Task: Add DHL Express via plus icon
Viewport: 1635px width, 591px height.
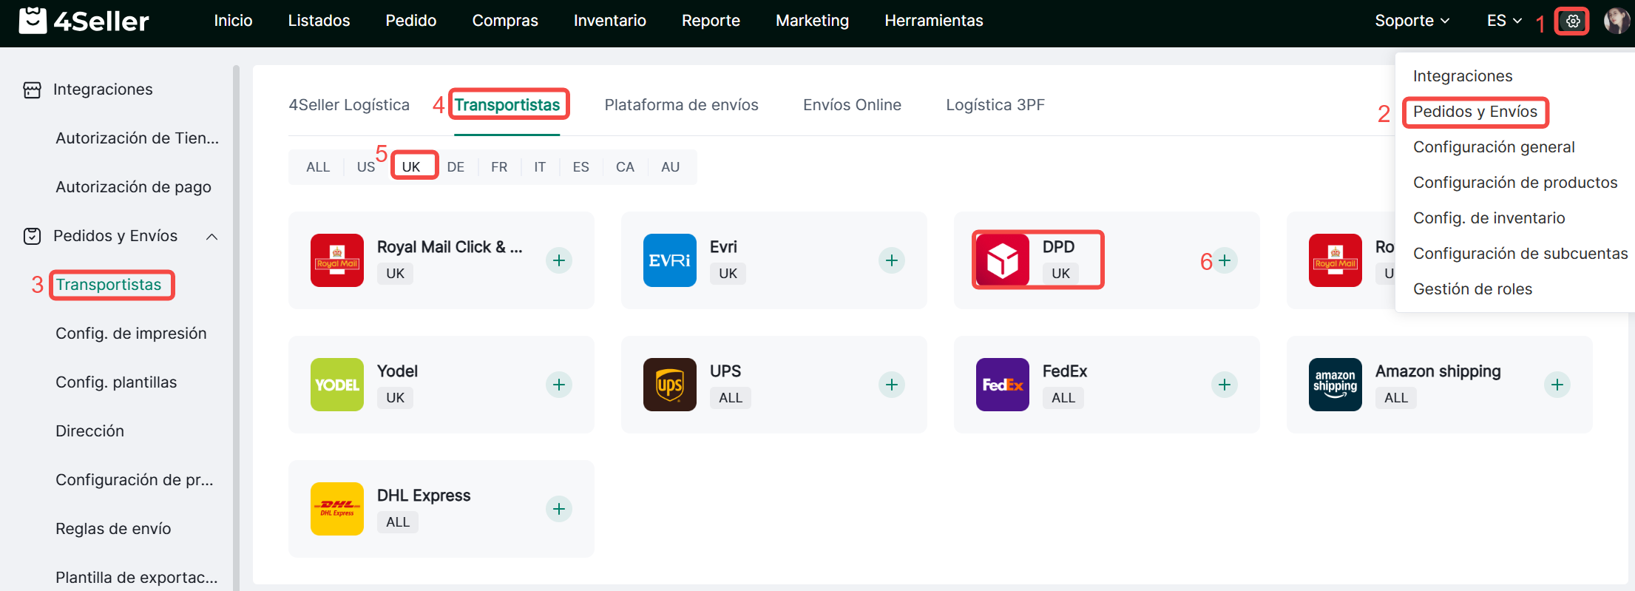Action: [x=559, y=509]
